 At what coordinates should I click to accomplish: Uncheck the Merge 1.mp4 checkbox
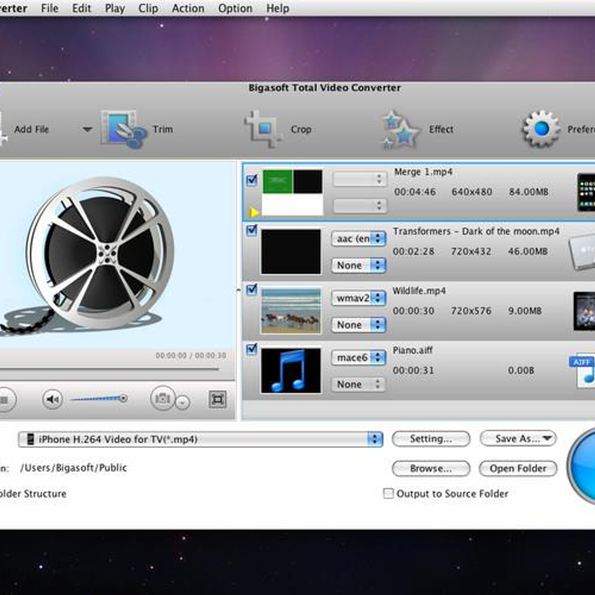252,180
